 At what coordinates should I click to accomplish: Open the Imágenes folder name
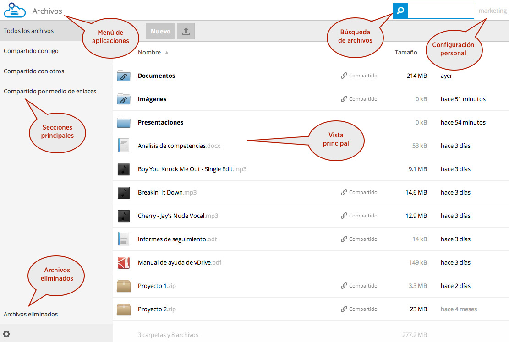[x=152, y=99]
